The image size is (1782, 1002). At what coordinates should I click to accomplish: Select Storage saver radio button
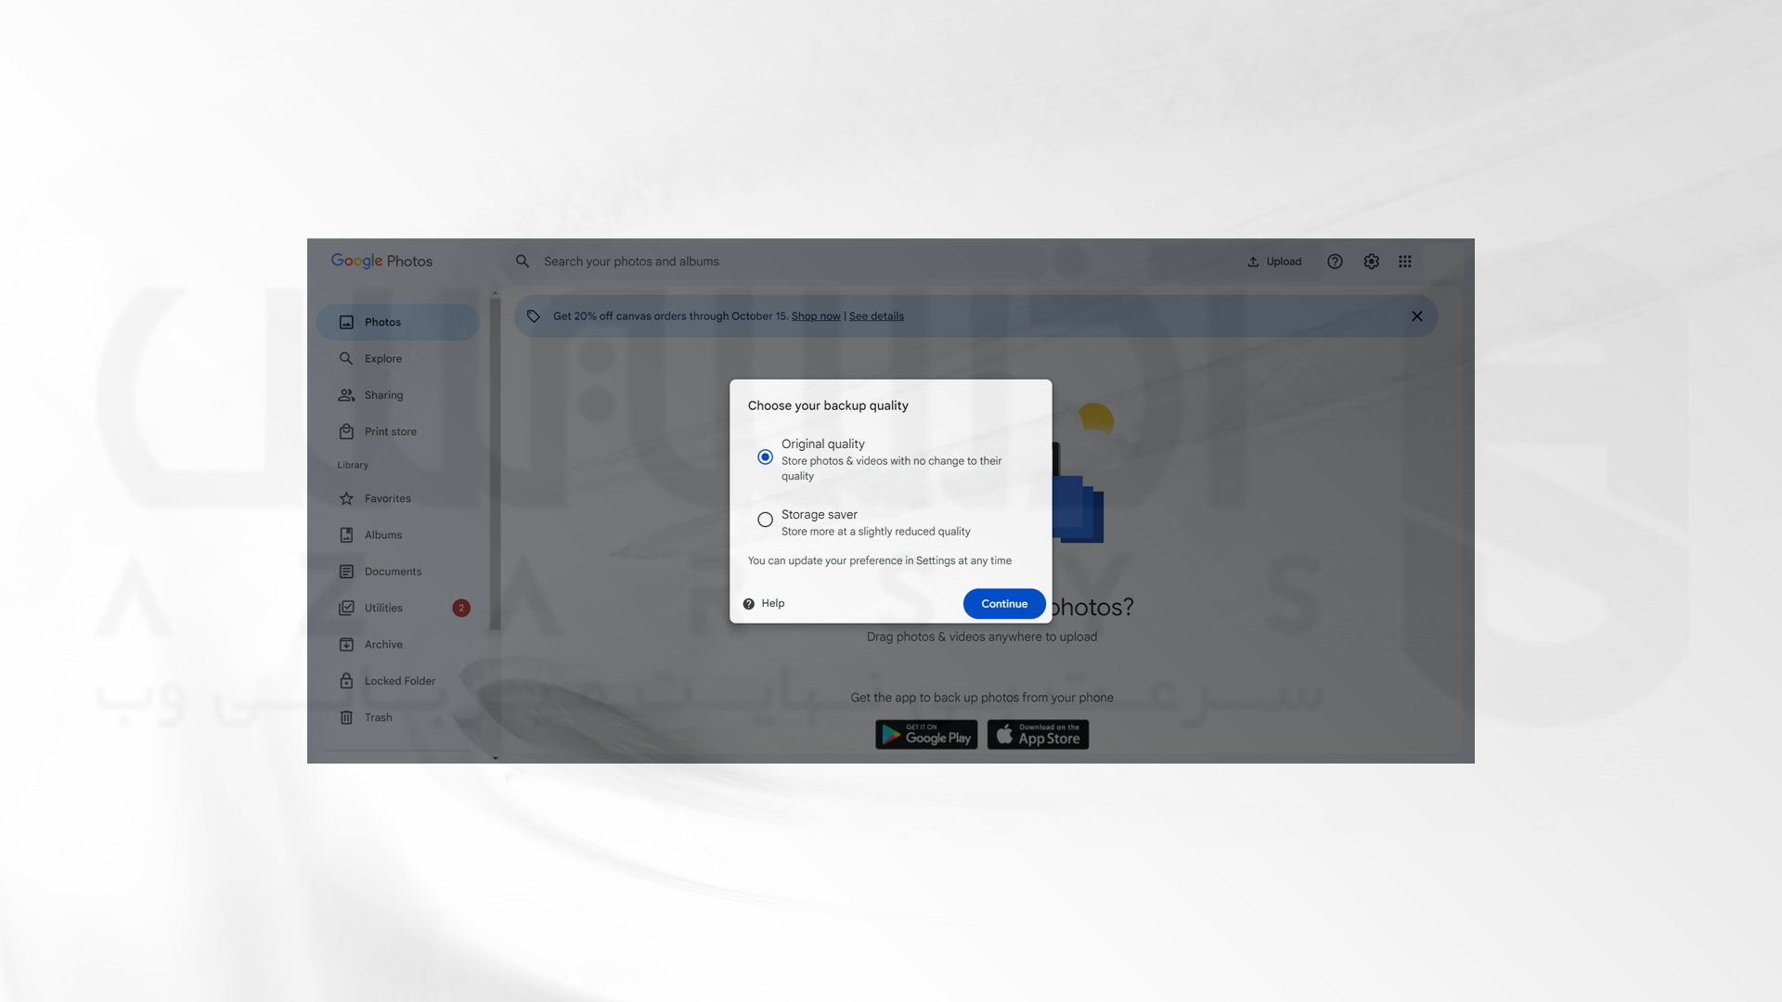pyautogui.click(x=765, y=521)
